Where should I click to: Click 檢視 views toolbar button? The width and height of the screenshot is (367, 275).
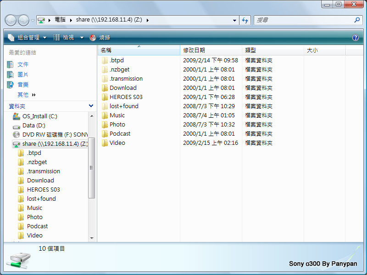tap(64, 38)
